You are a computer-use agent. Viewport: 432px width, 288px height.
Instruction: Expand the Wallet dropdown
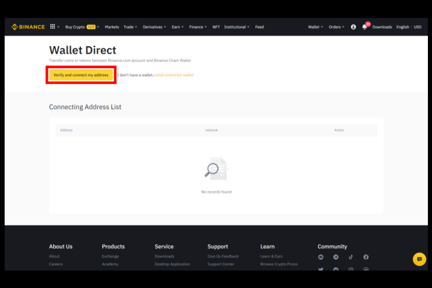click(x=315, y=27)
